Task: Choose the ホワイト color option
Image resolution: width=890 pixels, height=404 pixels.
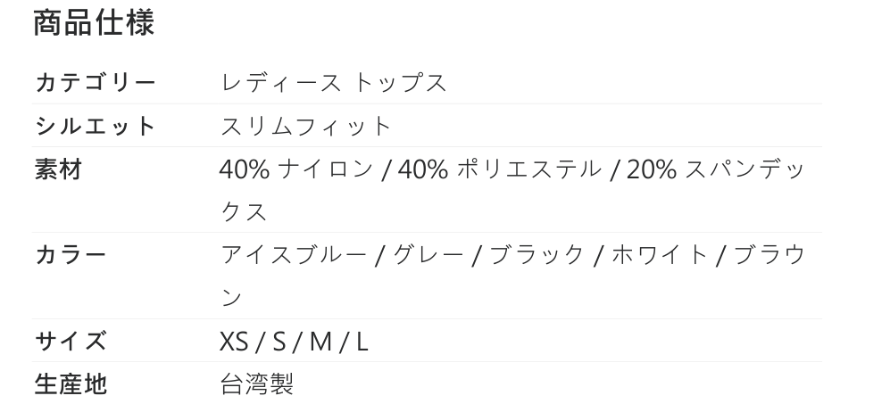Action: [659, 255]
